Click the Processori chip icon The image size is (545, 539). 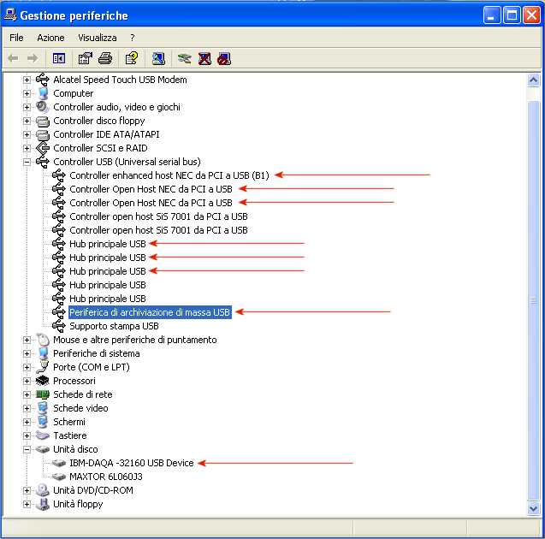coord(43,381)
